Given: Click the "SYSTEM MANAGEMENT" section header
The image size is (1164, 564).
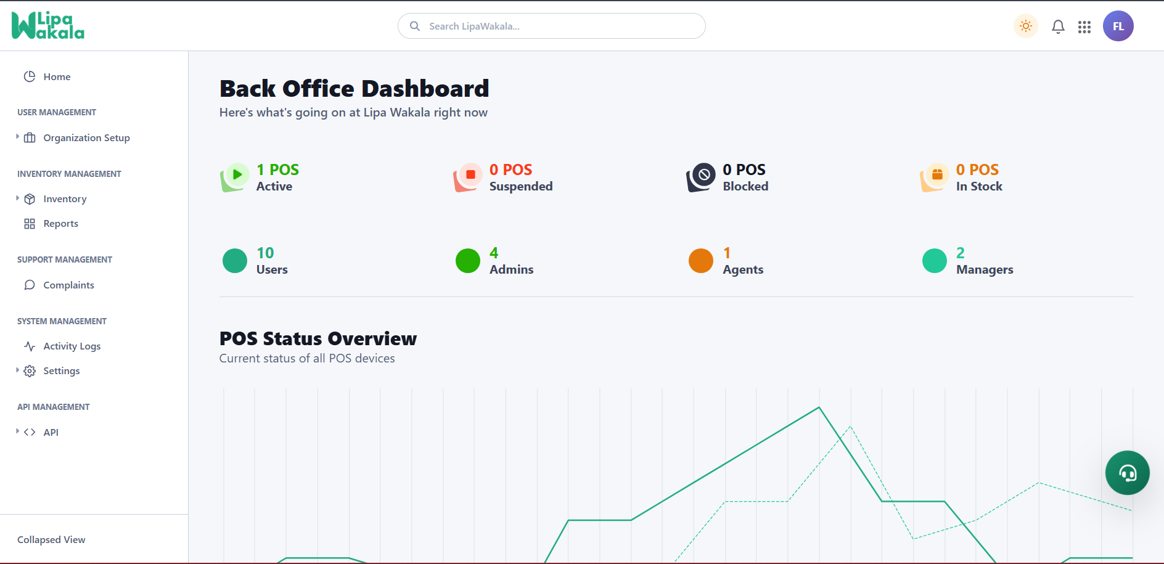Looking at the screenshot, I should [x=62, y=321].
